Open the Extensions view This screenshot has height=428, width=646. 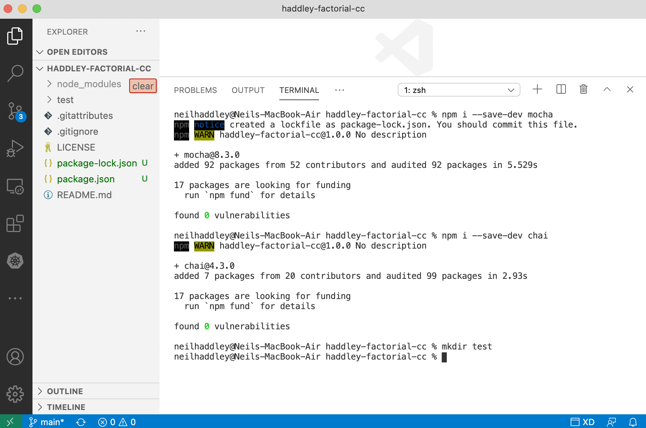15,224
